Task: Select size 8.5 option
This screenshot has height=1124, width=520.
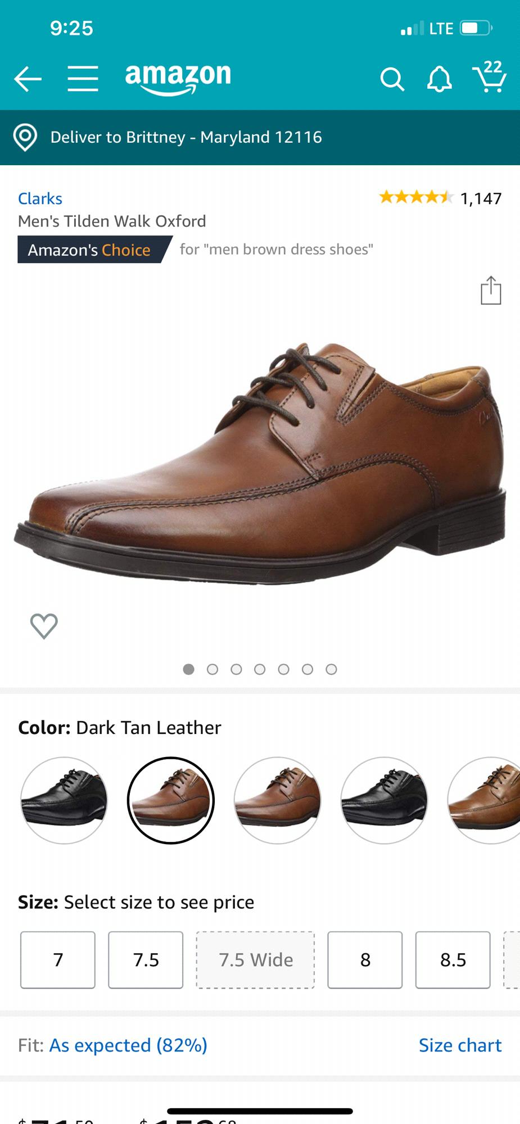Action: tap(453, 960)
